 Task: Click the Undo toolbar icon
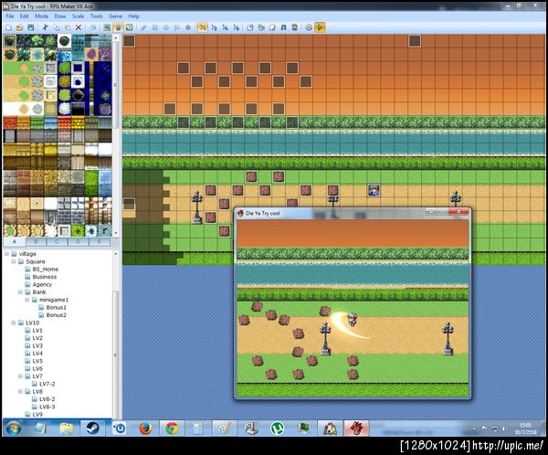tap(92, 27)
